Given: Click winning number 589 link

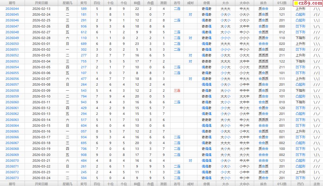Looking at the screenshot, I should click(x=84, y=9).
